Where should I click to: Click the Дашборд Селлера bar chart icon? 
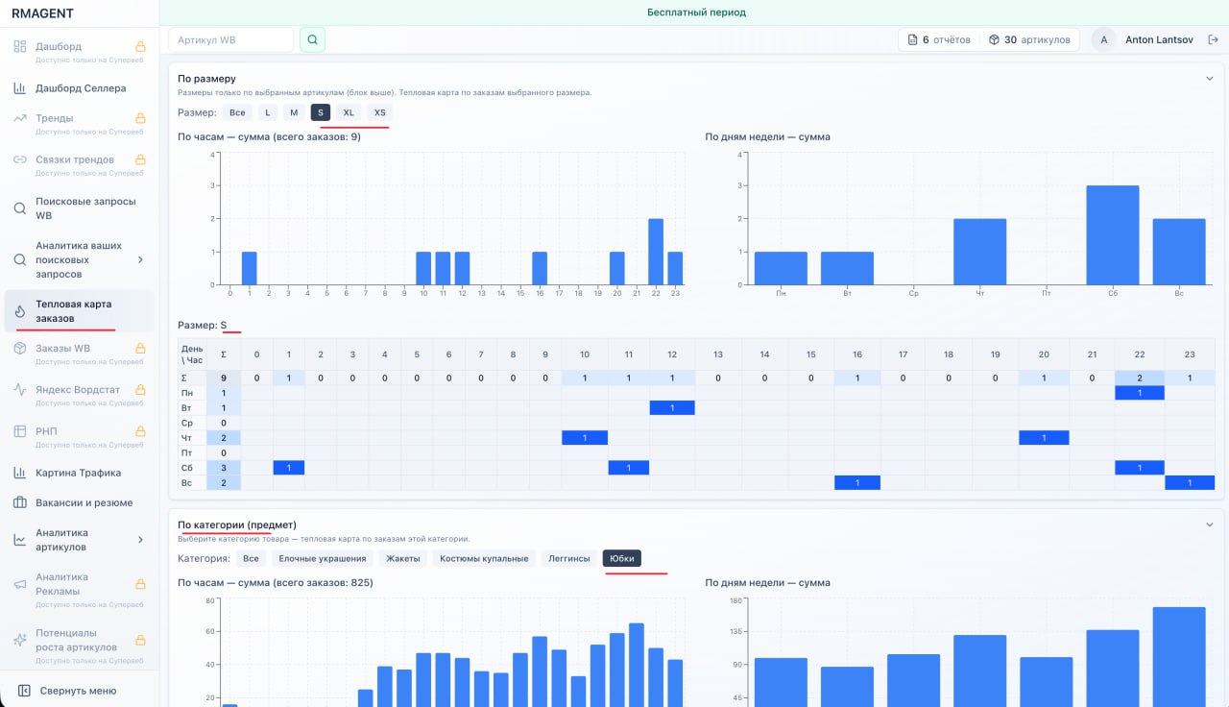pyautogui.click(x=19, y=88)
